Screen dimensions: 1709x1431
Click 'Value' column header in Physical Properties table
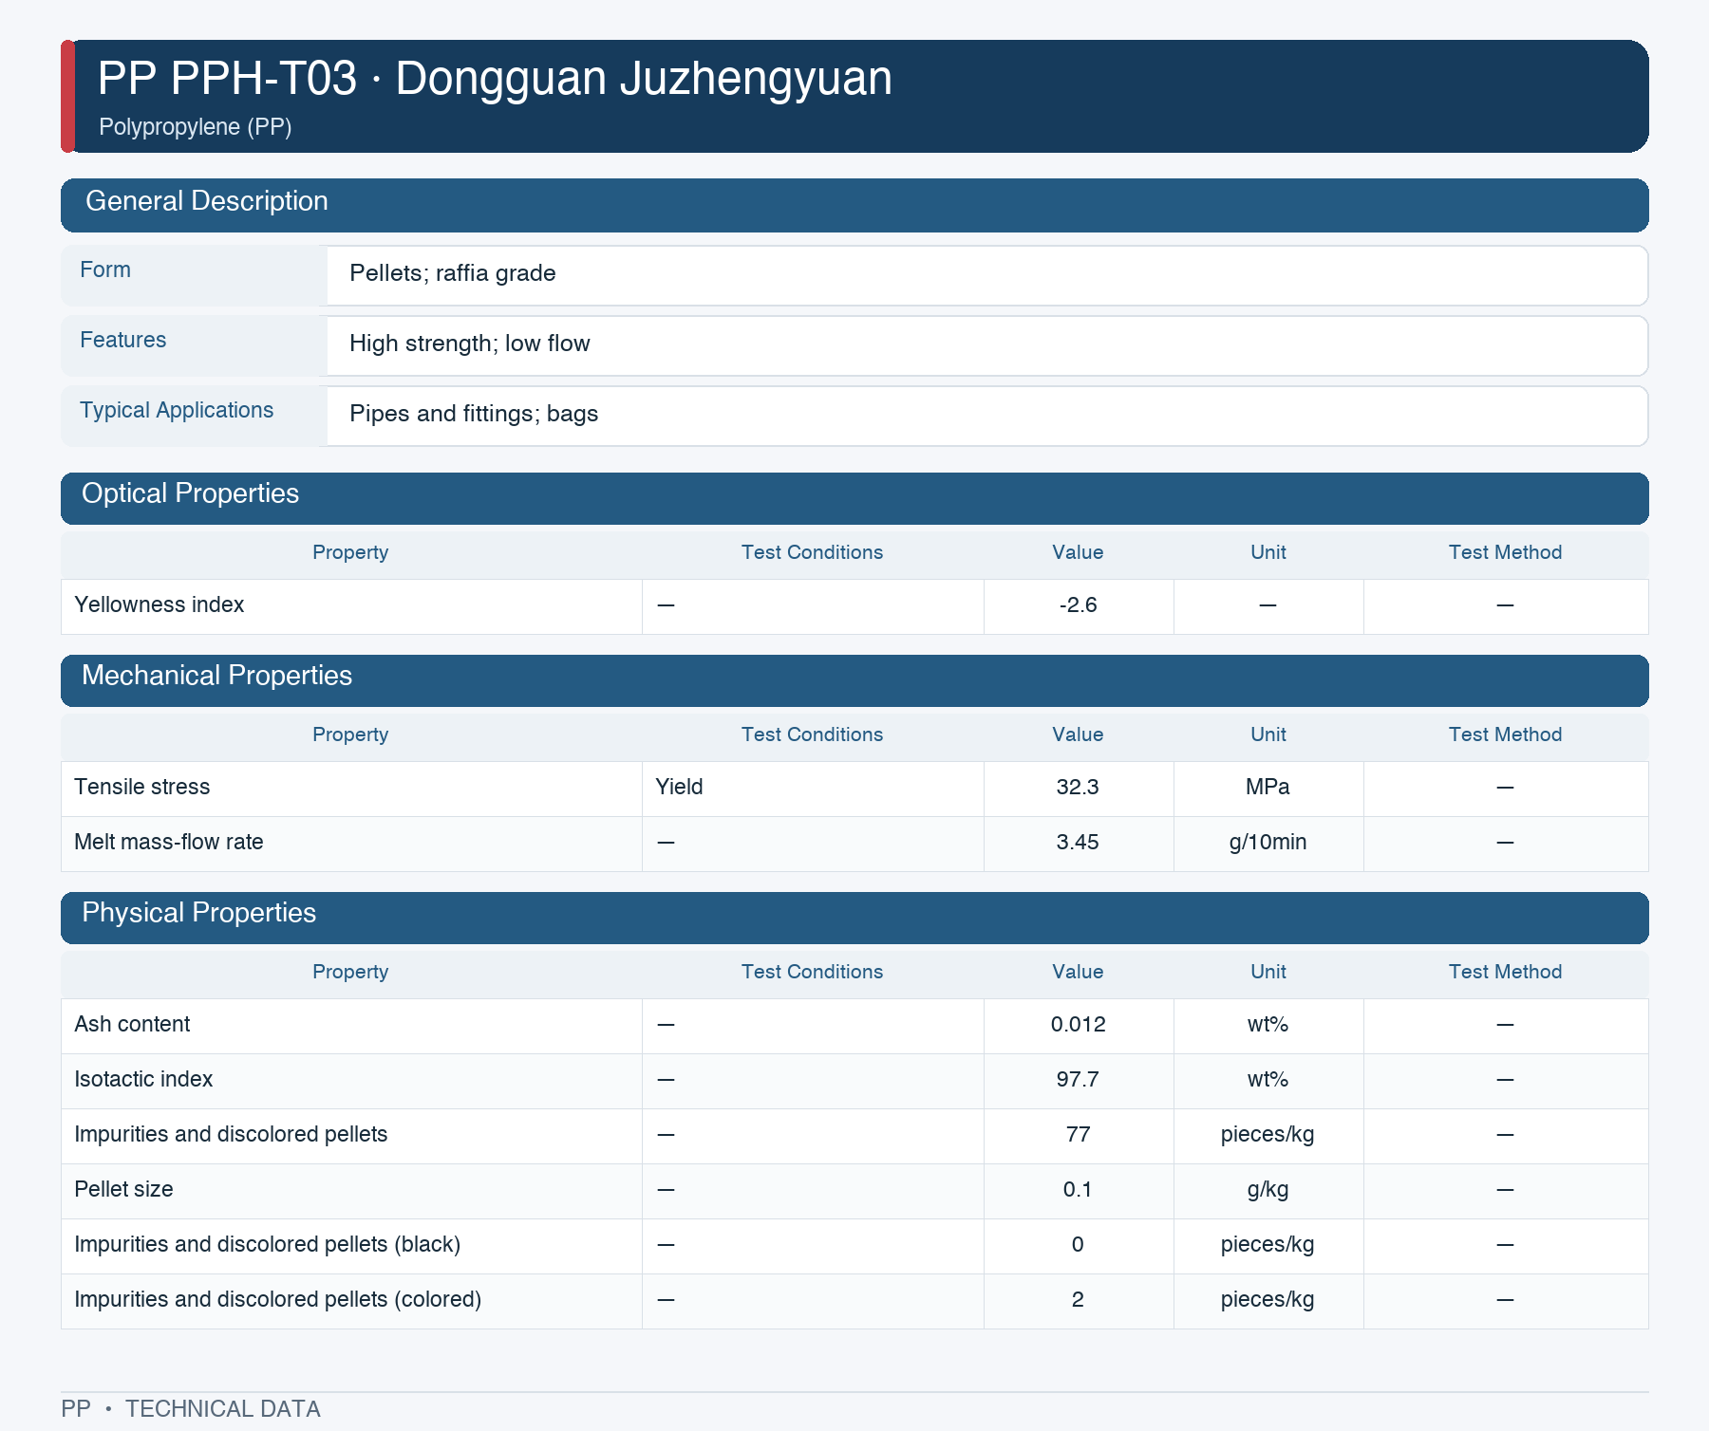click(x=1078, y=972)
